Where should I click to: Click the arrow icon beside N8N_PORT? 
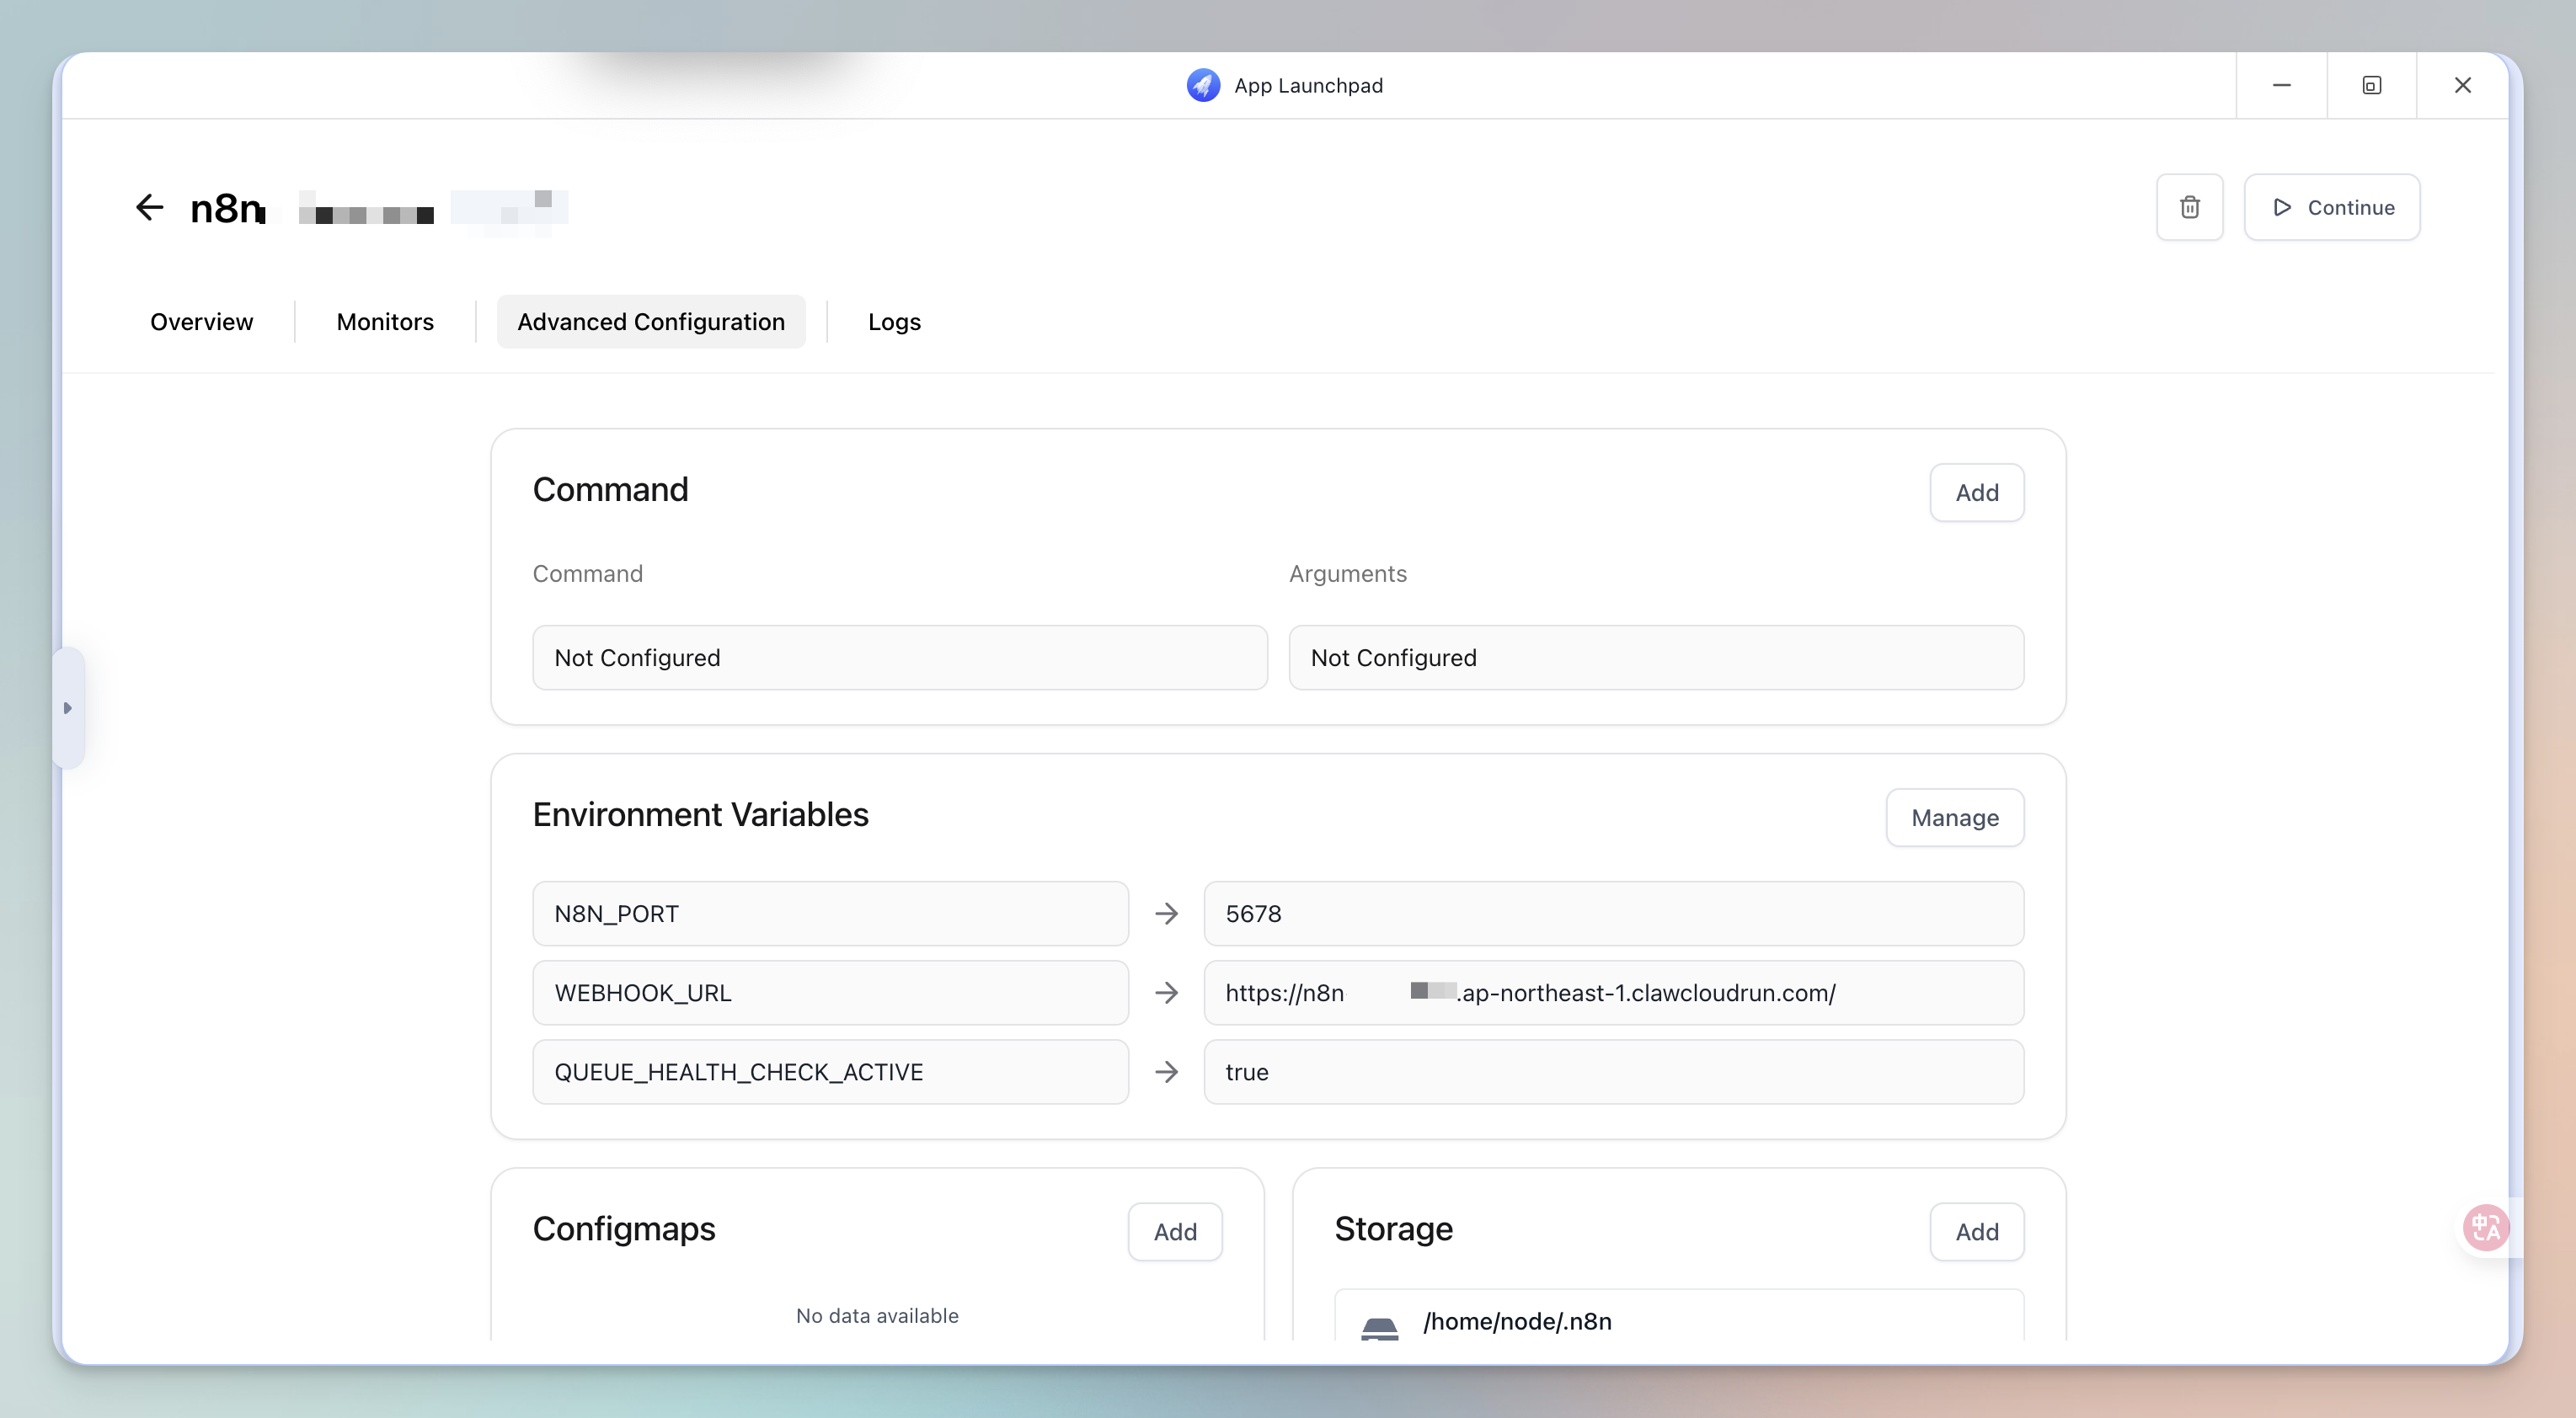coord(1166,914)
